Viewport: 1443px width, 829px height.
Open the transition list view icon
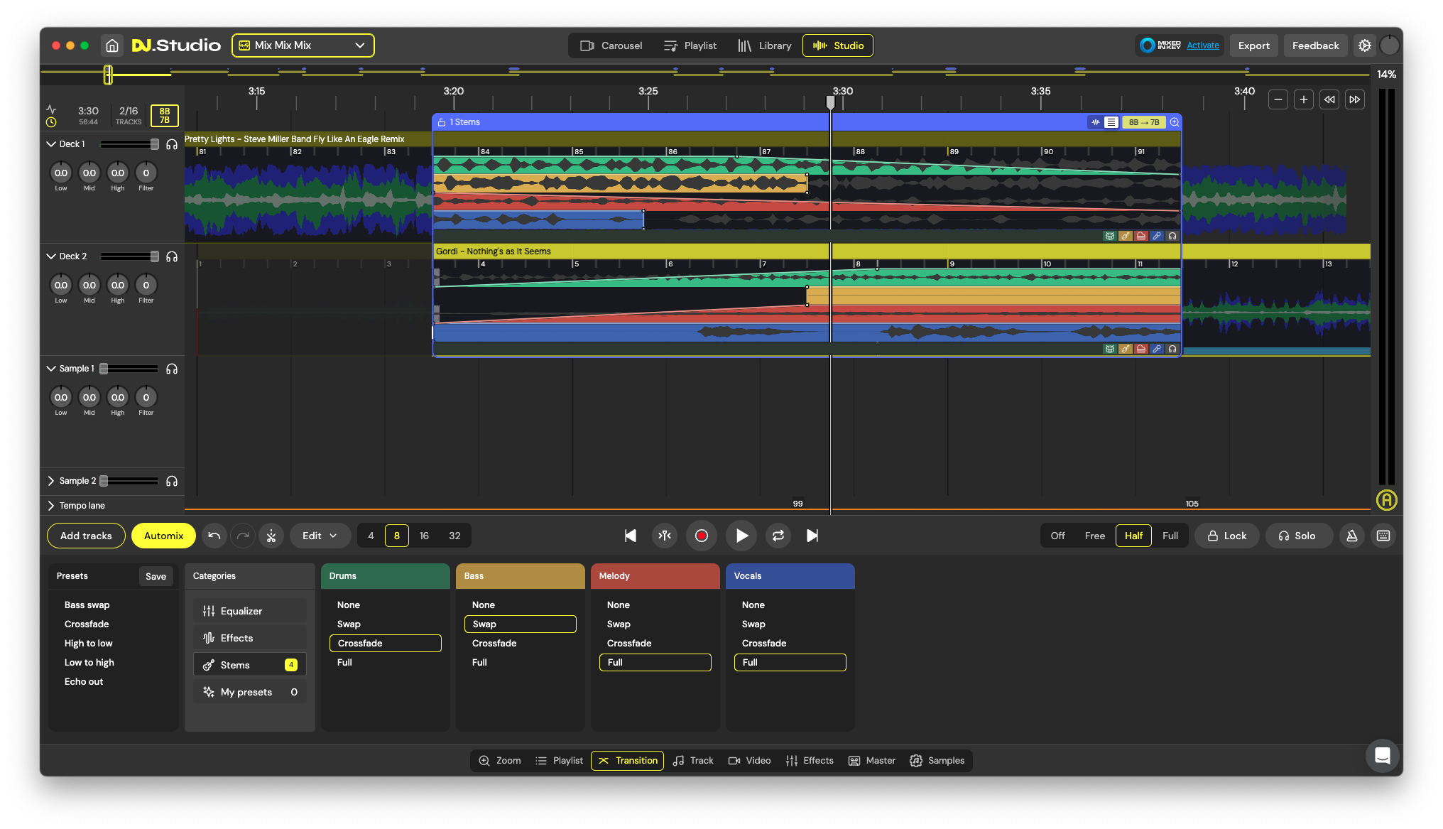click(x=1111, y=122)
